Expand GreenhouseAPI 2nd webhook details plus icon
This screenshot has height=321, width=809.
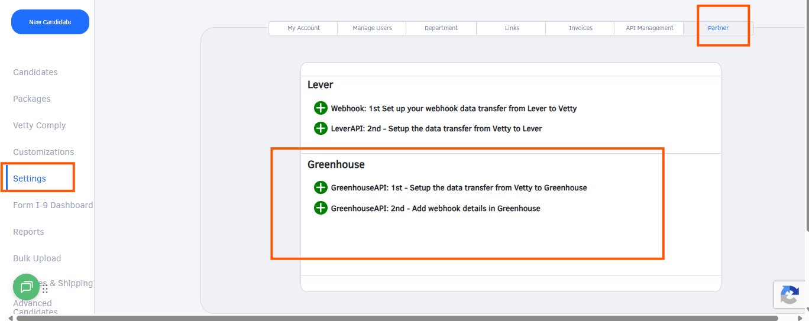(x=321, y=208)
